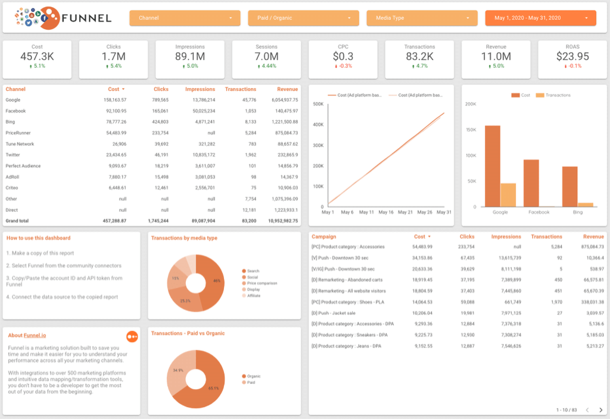This screenshot has width=610, height=419.
Task: Select the Google row in channel table
Action: 152,100
